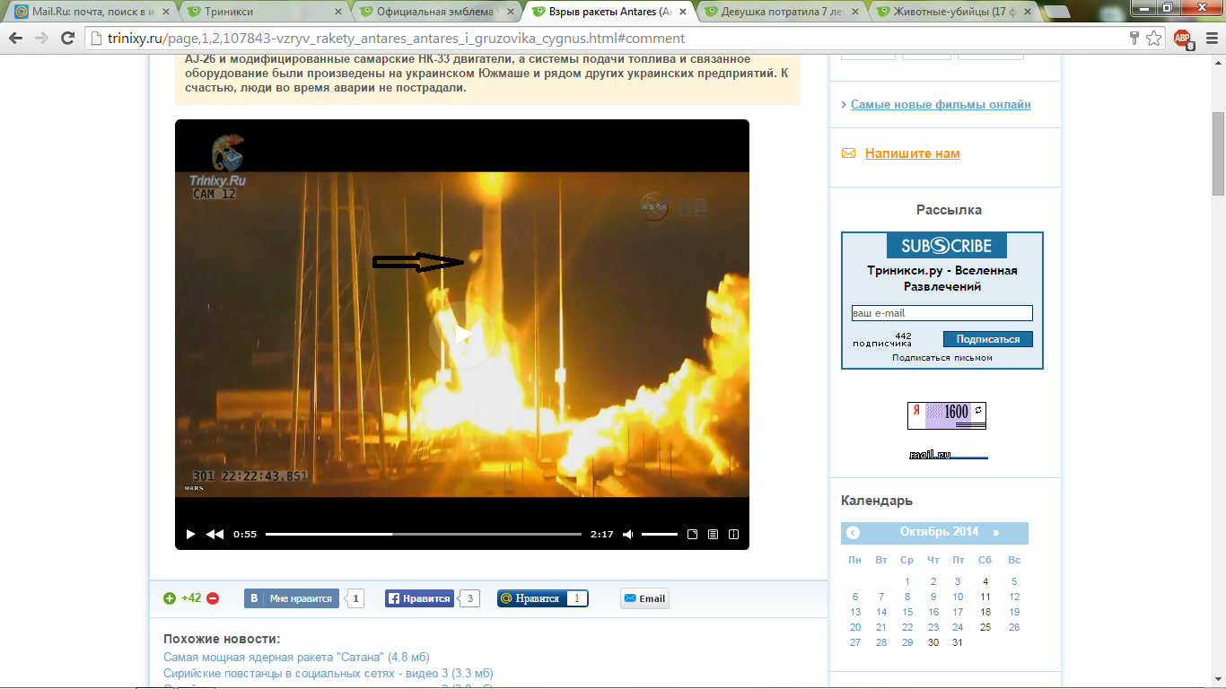Upvote the post with green plus icon
1226x689 pixels.
(x=170, y=598)
